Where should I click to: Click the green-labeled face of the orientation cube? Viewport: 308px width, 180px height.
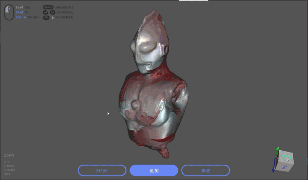[x=286, y=157]
